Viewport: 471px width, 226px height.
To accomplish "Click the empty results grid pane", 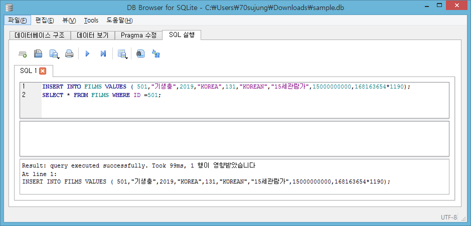I will pos(234,138).
